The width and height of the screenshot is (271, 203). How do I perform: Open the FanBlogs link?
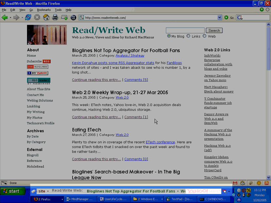point(174,63)
